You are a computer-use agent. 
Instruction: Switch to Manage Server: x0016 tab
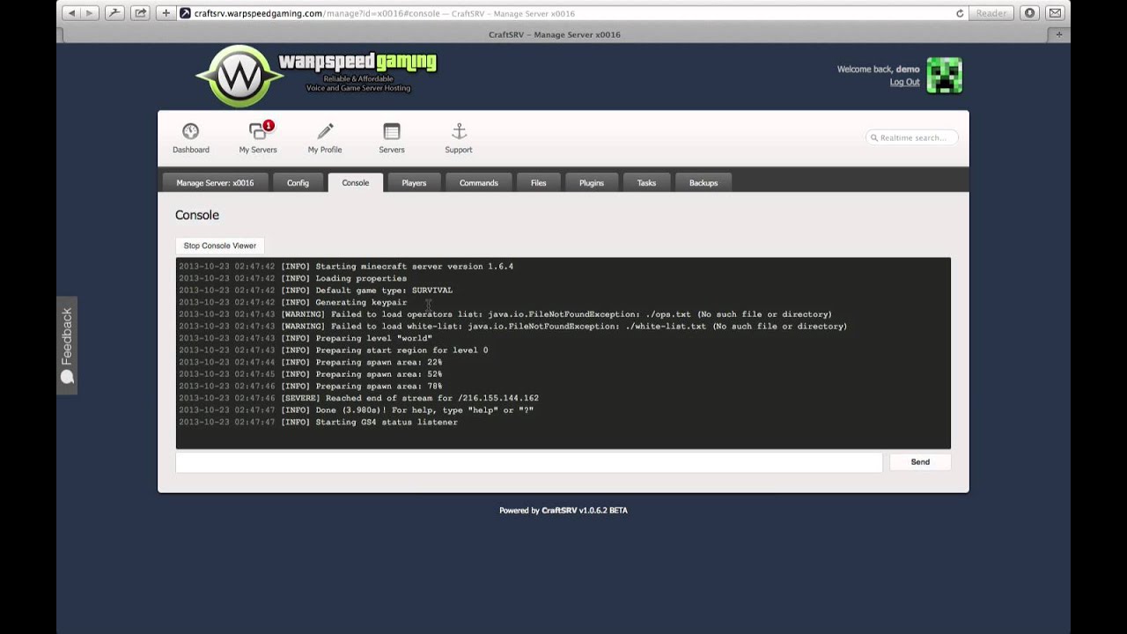215,183
